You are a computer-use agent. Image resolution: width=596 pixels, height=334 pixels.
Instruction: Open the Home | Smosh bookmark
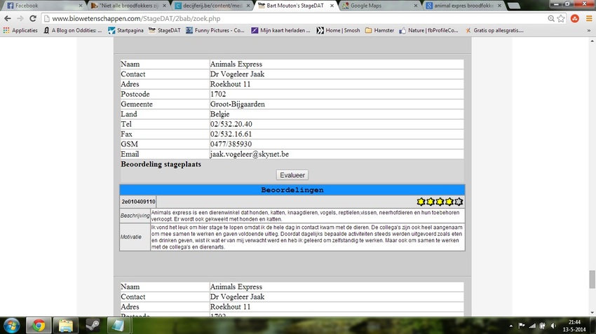coord(339,31)
